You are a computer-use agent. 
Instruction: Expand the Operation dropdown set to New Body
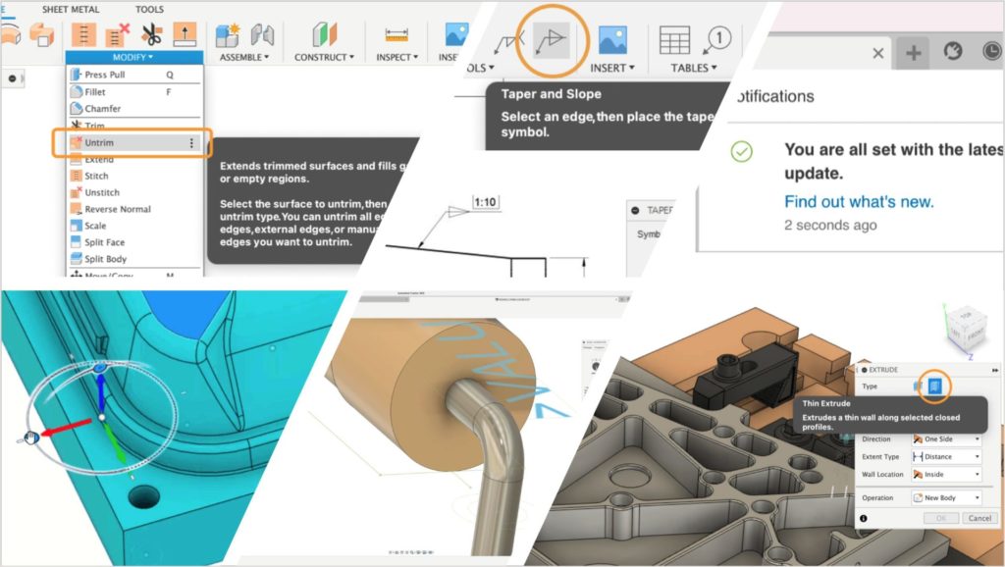pyautogui.click(x=947, y=497)
